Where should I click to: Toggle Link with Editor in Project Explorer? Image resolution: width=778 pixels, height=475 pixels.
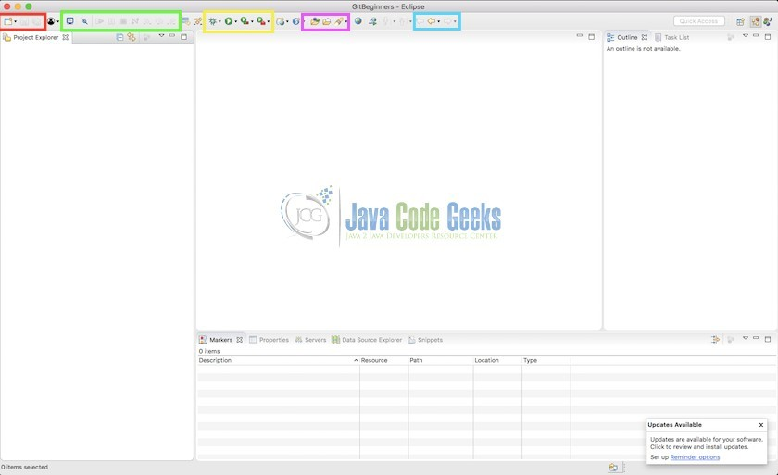point(132,37)
